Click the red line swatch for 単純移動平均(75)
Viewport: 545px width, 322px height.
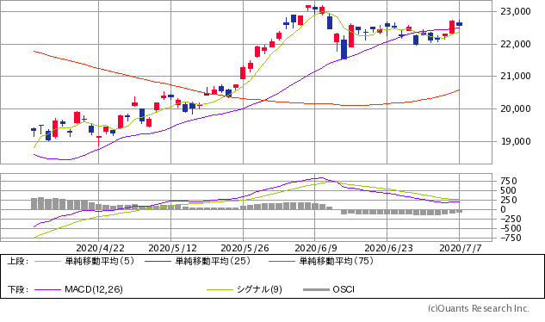click(282, 261)
